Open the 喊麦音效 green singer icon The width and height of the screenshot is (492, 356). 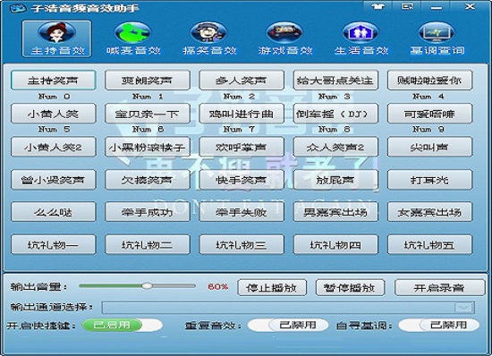pos(132,32)
